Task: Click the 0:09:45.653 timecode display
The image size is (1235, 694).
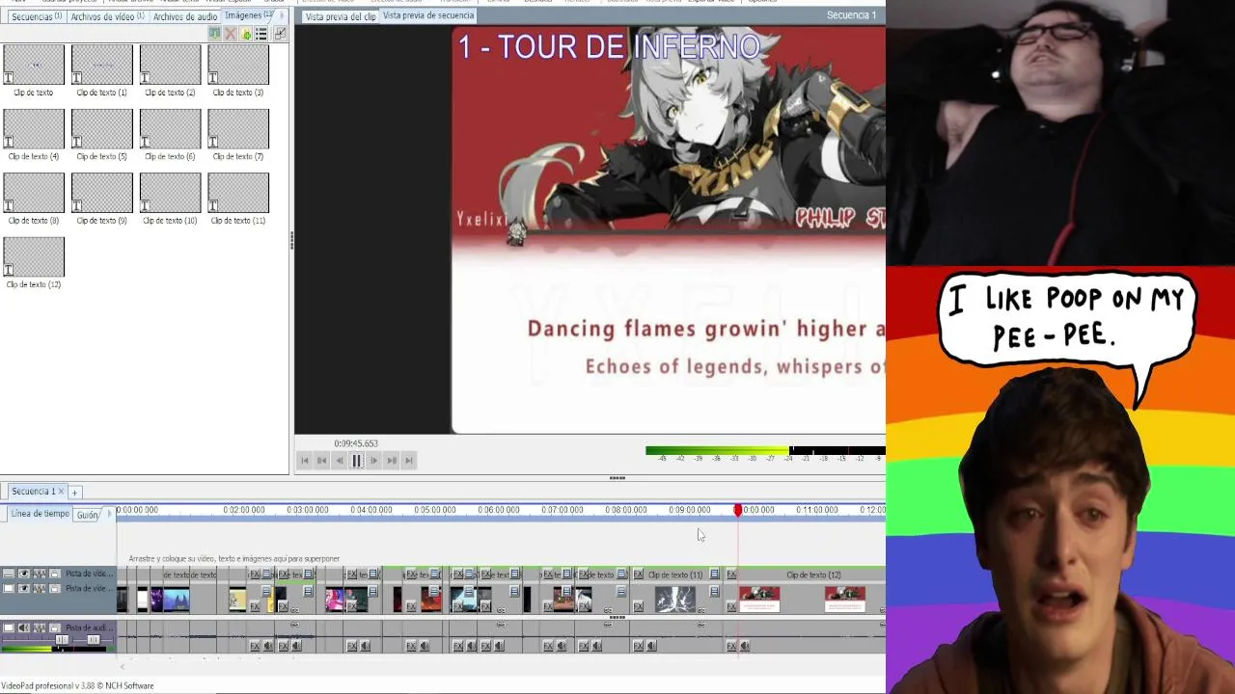Action: pos(356,443)
